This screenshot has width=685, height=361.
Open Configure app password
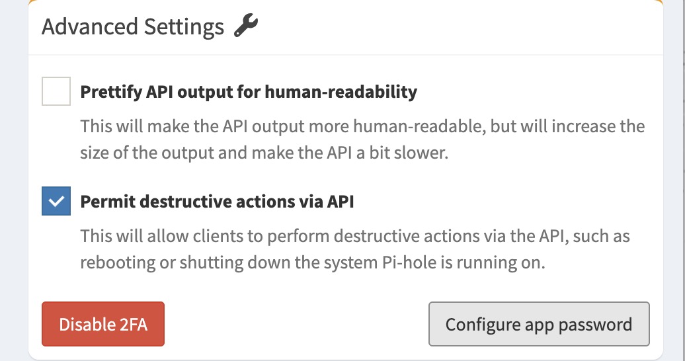point(538,325)
